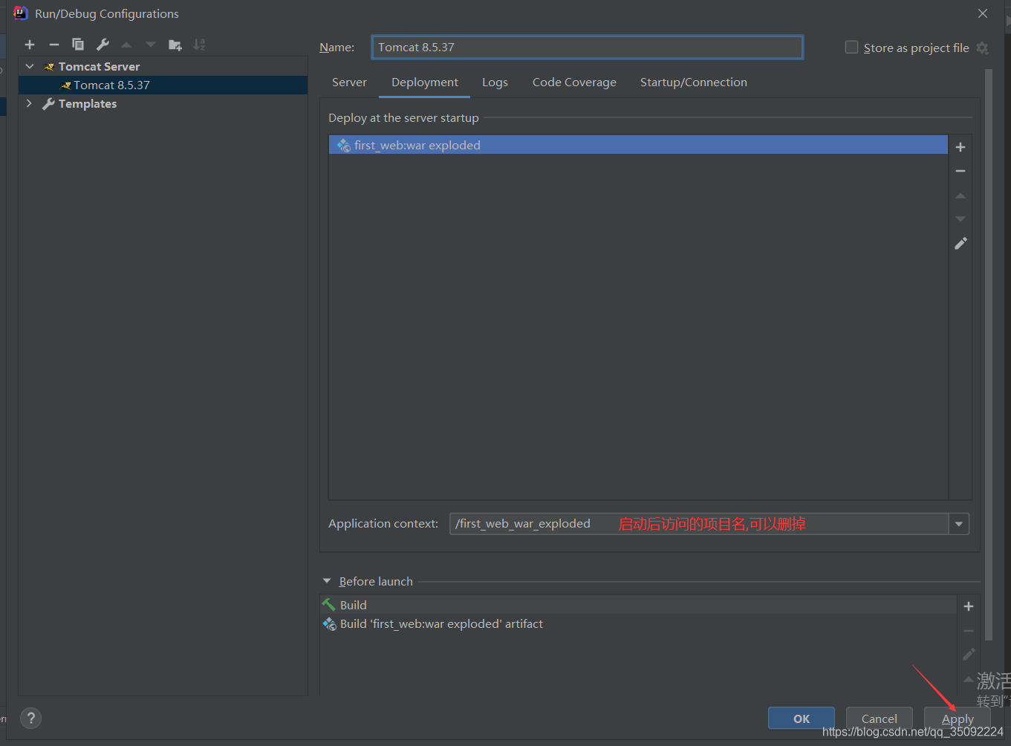Viewport: 1011px width, 746px height.
Task: Select first_web:war exploded deployment entry
Action: [x=638, y=145]
